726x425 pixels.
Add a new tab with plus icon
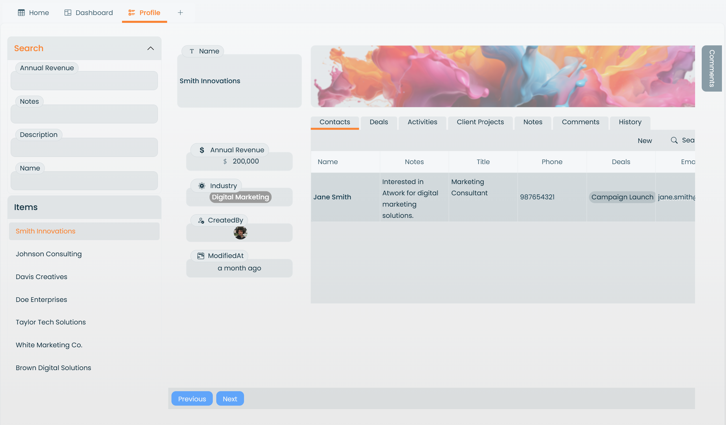click(180, 13)
